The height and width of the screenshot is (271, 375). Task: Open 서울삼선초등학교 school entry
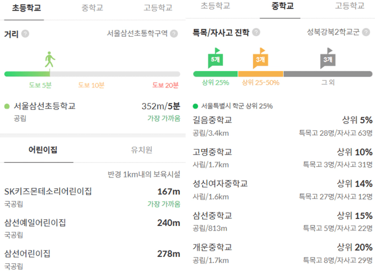tap(44, 106)
